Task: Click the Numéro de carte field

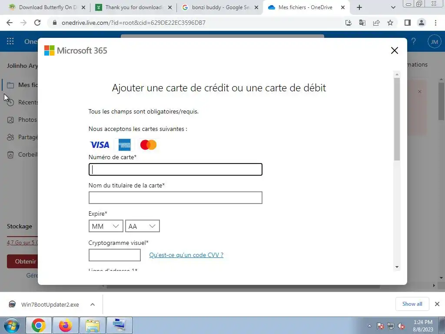Action: coord(176,169)
